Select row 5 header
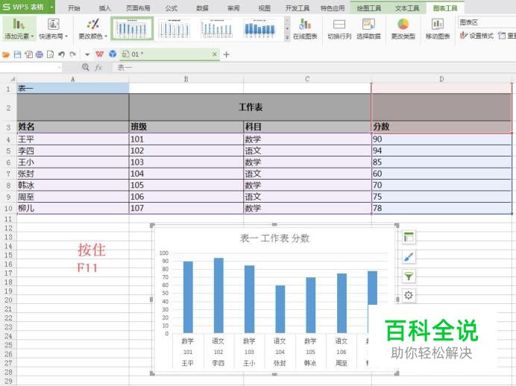Viewport: 516px width, 386px height. 8,151
